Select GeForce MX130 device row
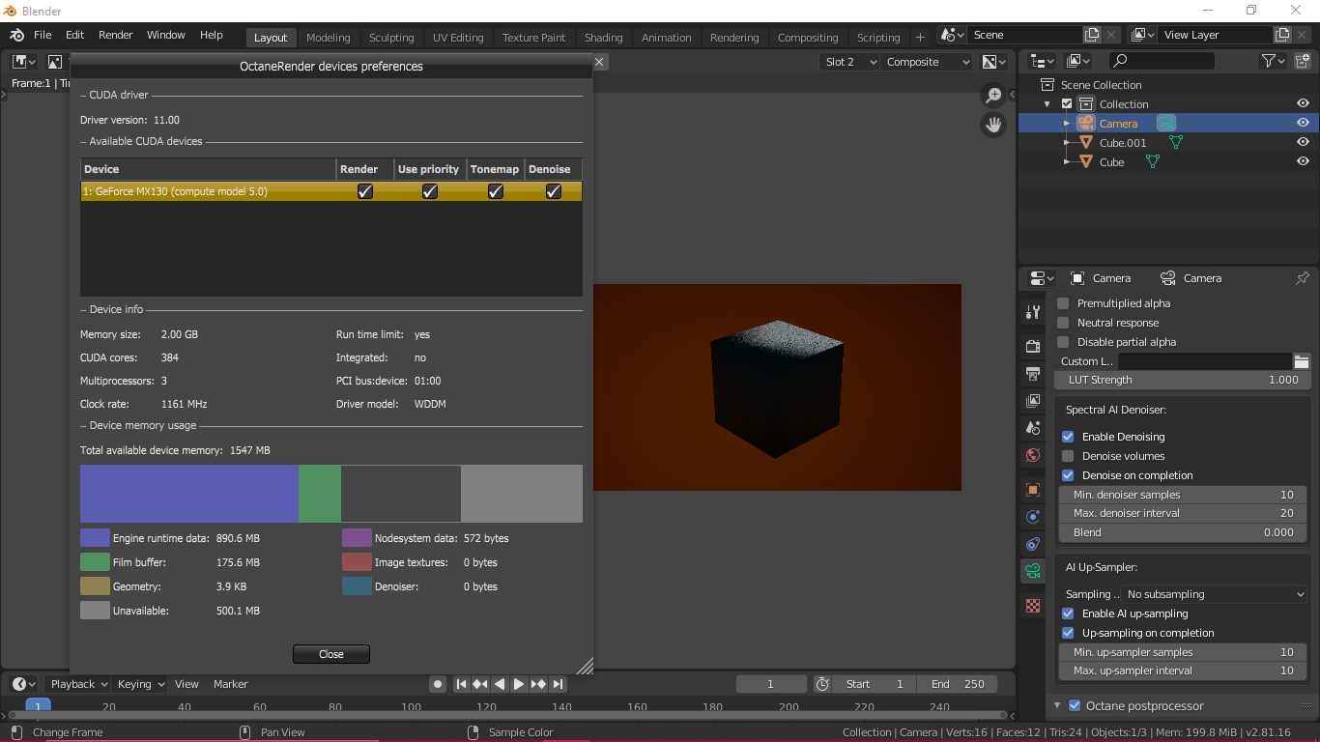1320x742 pixels. tap(331, 191)
